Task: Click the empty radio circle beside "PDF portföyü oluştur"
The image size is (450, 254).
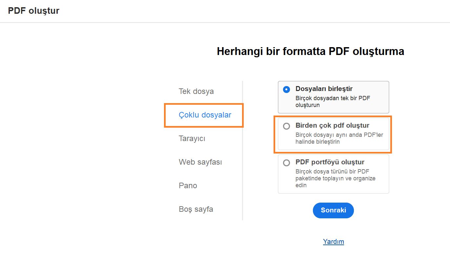Action: [x=286, y=163]
